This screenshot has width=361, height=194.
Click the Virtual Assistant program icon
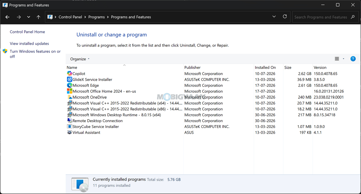[69, 132]
